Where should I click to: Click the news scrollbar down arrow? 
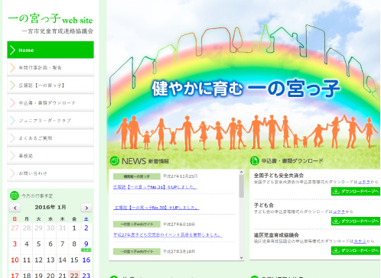click(241, 257)
